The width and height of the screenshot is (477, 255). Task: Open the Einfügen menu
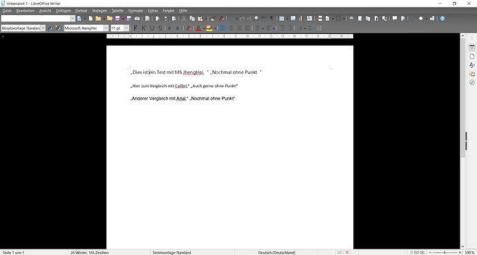coord(64,10)
